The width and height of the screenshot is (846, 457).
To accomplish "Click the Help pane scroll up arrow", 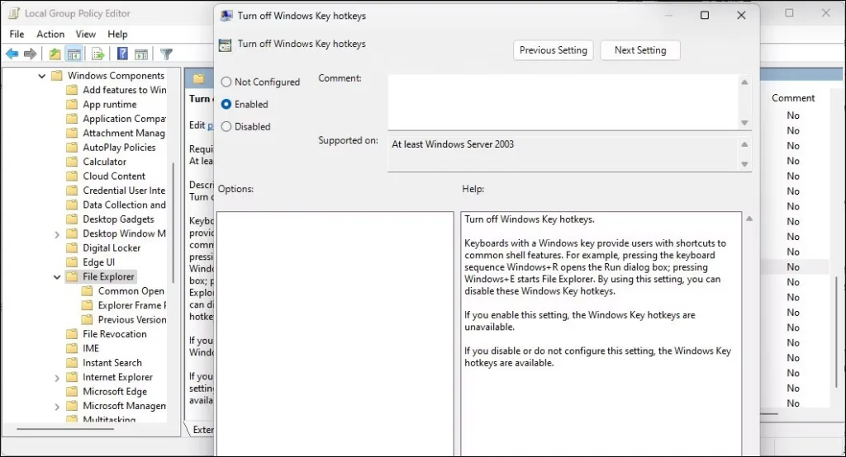I will [749, 219].
